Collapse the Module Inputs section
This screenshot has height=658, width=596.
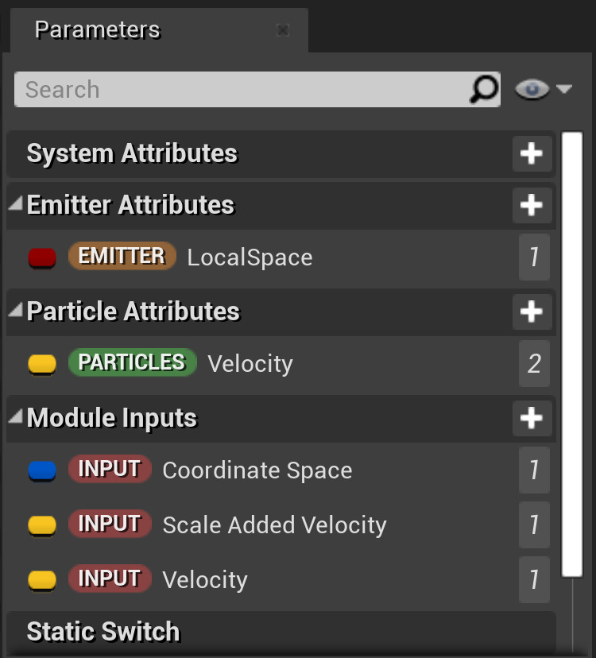tap(16, 416)
